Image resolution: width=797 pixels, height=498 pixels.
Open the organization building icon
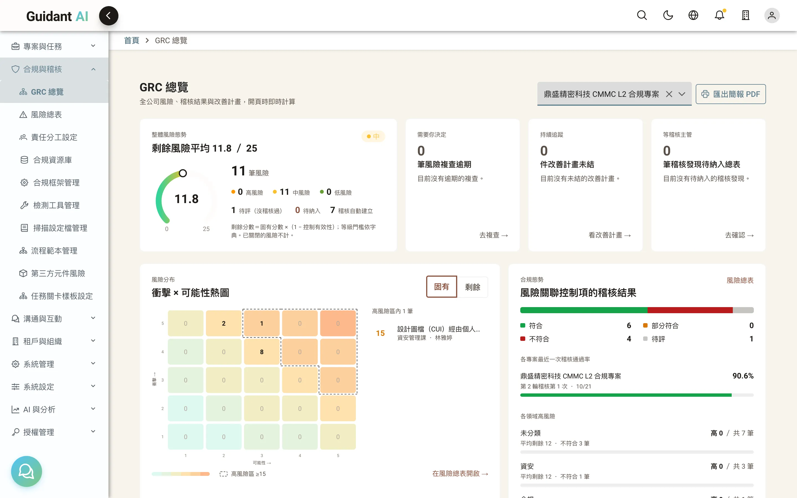coord(746,15)
